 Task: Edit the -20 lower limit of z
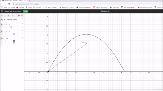[5, 41]
